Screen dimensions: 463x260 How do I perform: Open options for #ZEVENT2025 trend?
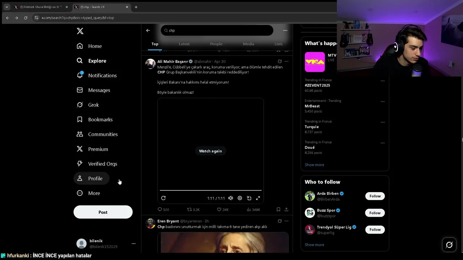[382, 81]
